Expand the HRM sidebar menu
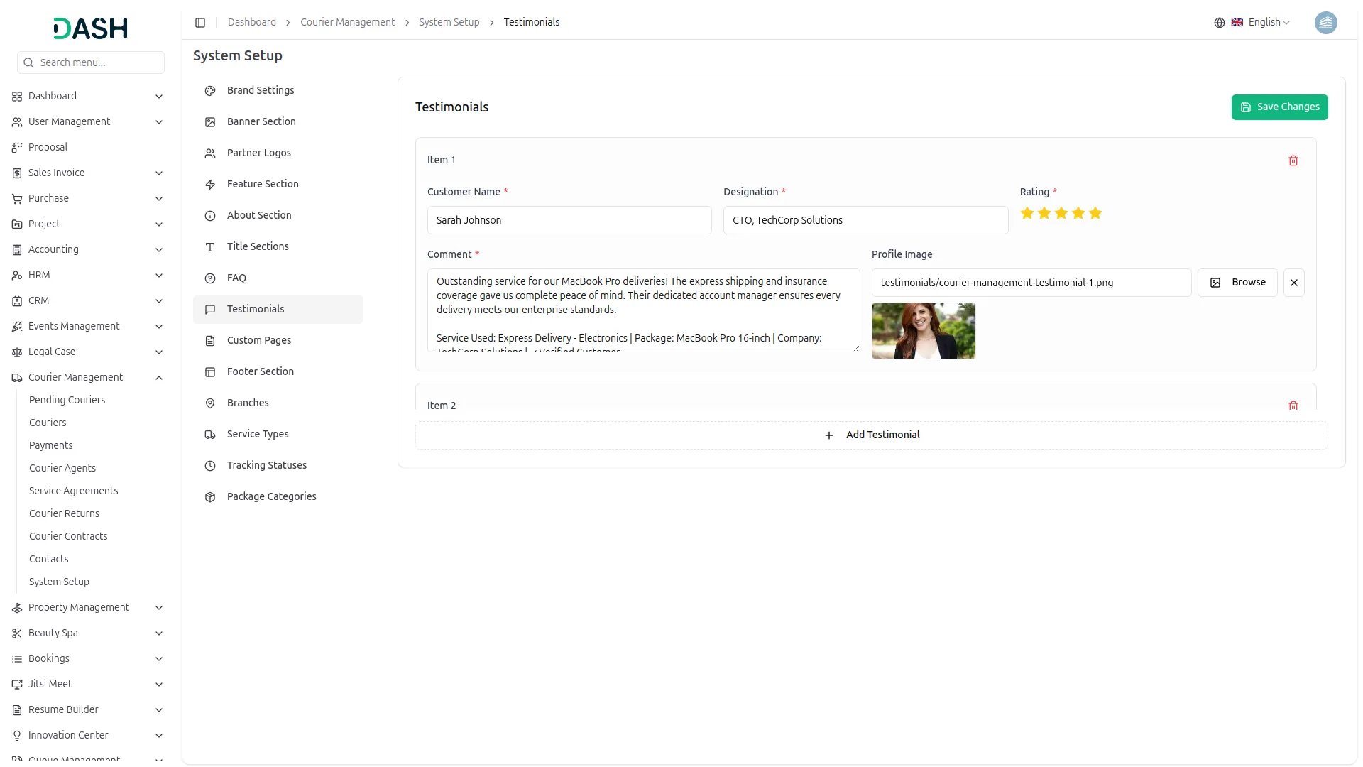 [x=159, y=276]
